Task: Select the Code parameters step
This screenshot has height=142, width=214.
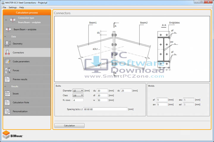Action: click(x=27, y=62)
